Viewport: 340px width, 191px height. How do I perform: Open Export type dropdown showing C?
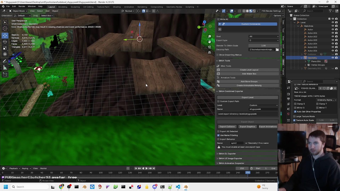tap(264, 40)
